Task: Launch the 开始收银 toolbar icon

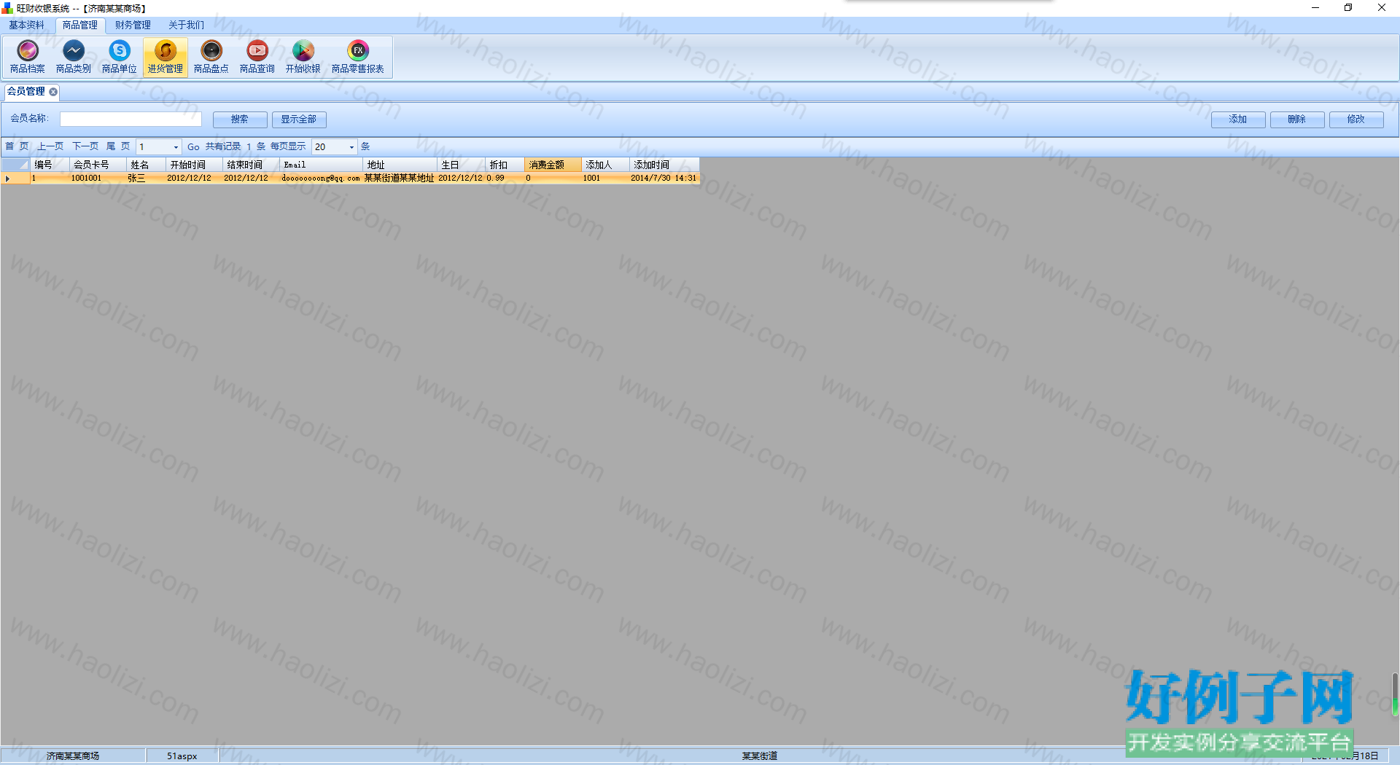Action: pos(303,57)
